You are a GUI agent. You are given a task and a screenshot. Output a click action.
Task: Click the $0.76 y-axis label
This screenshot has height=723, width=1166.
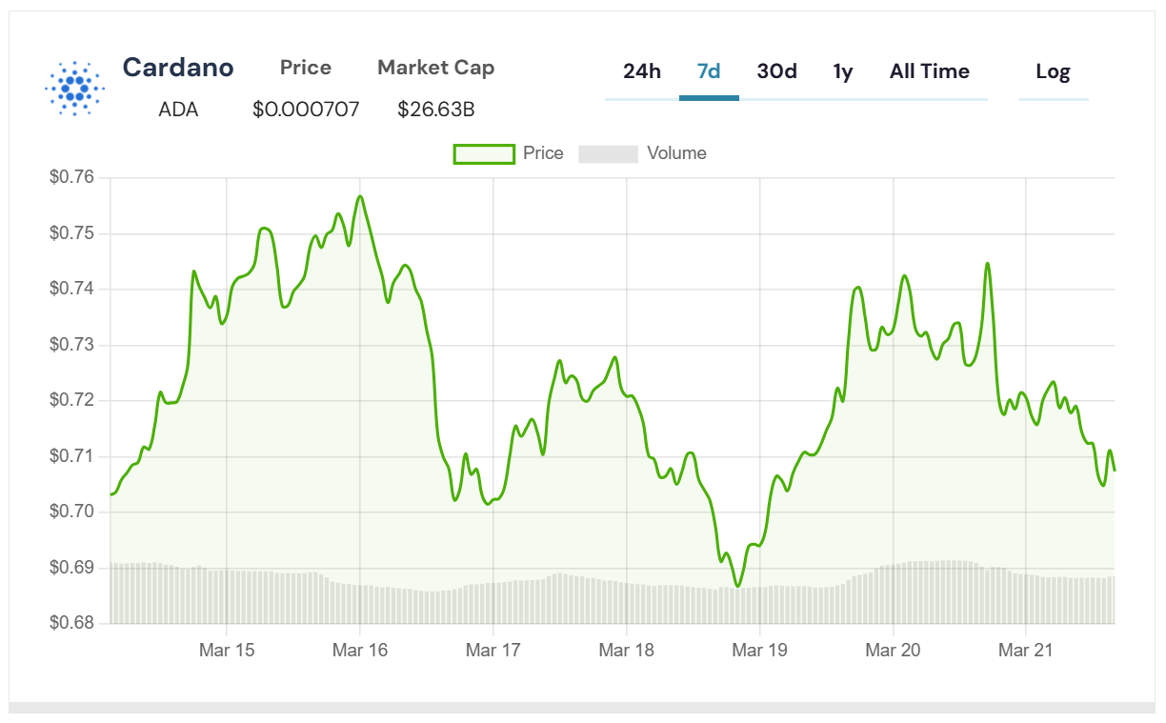pyautogui.click(x=72, y=177)
